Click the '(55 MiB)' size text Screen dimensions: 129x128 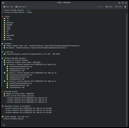tap(56, 54)
